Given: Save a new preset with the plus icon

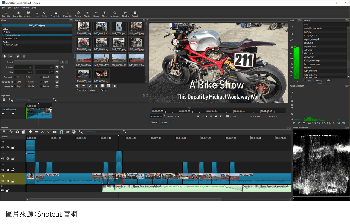Looking at the screenshot, I should point(62,62).
